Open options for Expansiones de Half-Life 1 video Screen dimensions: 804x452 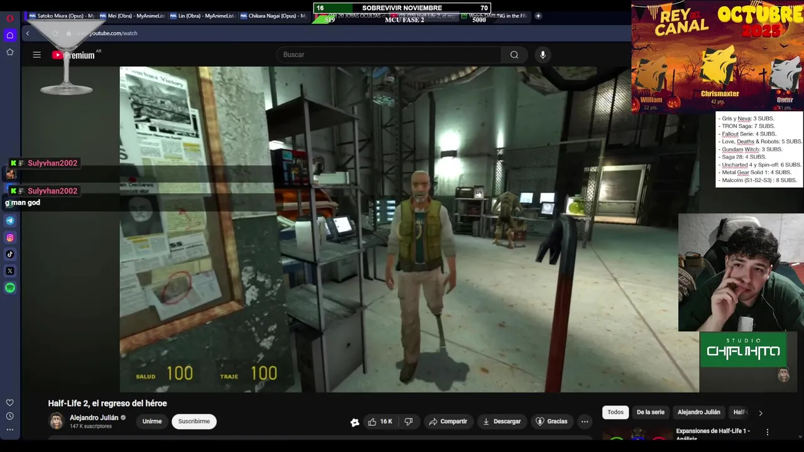pyautogui.click(x=767, y=432)
